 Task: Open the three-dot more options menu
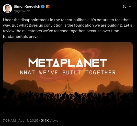click(x=131, y=7)
